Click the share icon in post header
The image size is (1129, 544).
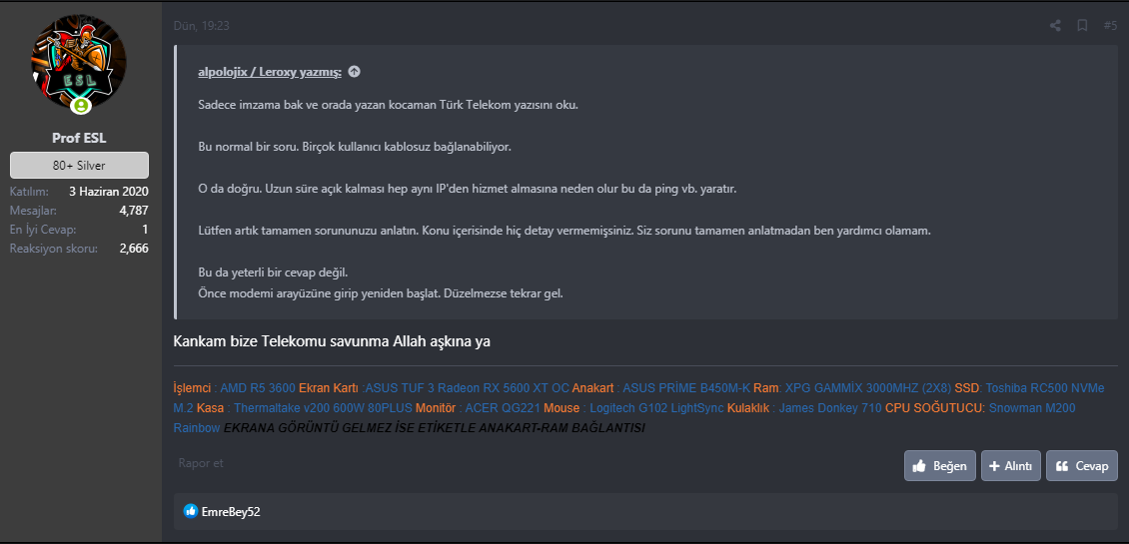(1055, 25)
